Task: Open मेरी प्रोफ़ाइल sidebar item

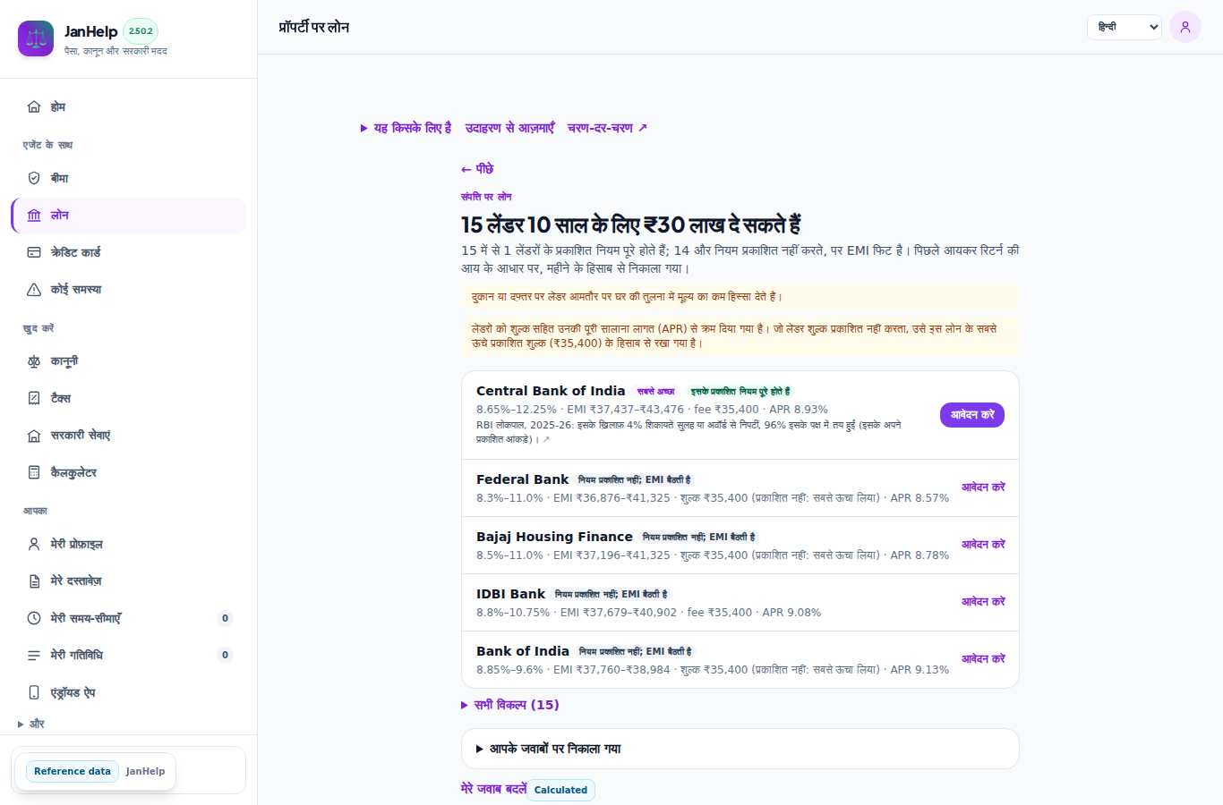Action: point(128,544)
